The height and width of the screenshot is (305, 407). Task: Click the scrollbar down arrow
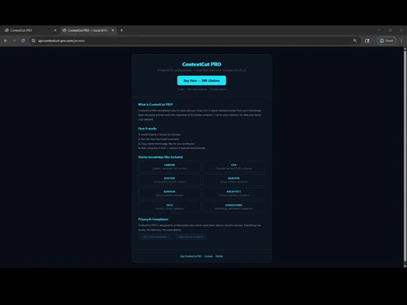point(405,266)
